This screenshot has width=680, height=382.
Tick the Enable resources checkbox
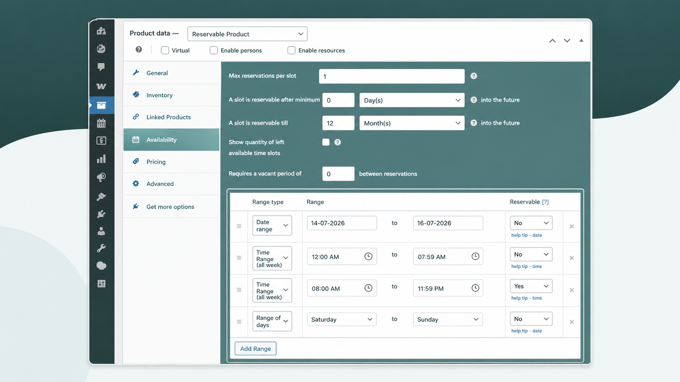click(292, 50)
